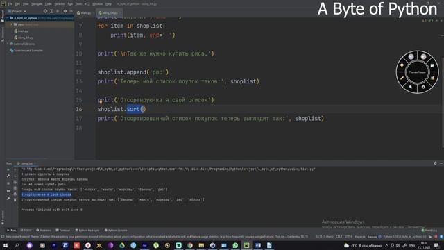Open the Code menu
The height and width of the screenshot is (250, 444).
(49, 4)
